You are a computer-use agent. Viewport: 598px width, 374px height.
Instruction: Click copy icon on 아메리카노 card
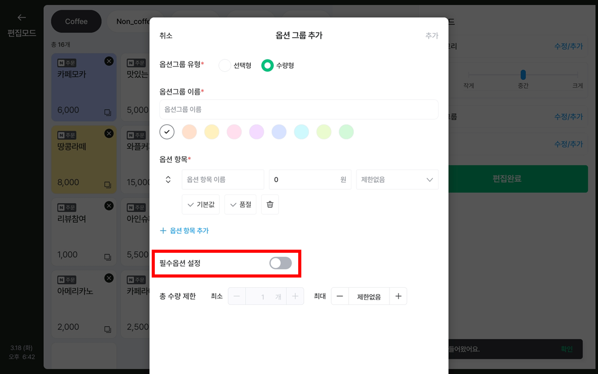click(x=107, y=330)
